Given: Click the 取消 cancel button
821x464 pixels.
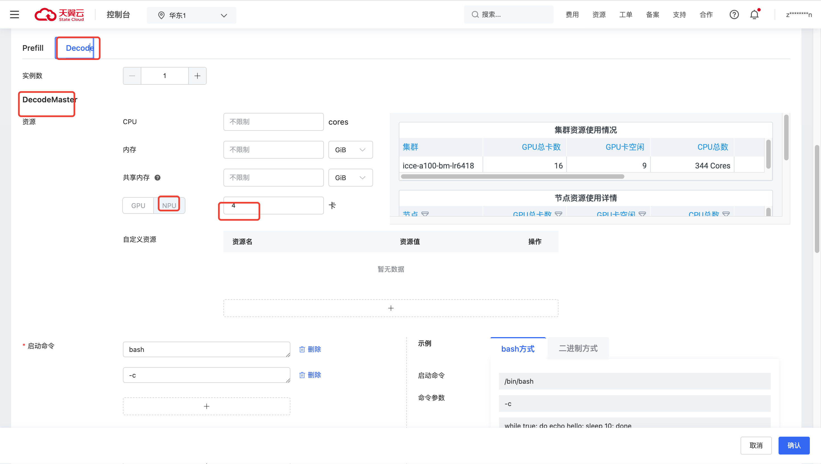Looking at the screenshot, I should (756, 445).
